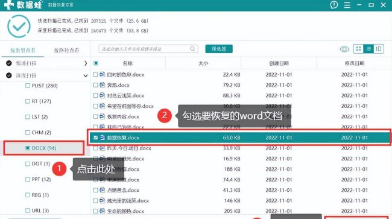
Task: Select the 恢复内容.docx file name
Action: 123,116
